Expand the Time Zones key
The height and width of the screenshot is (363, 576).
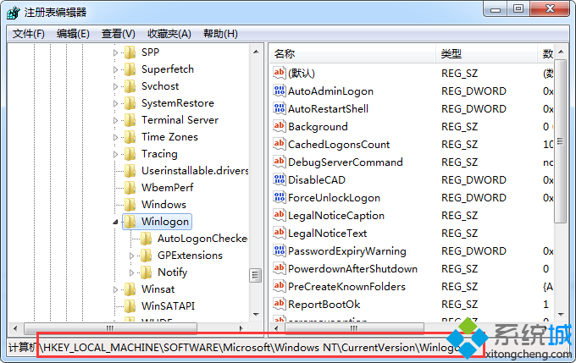[x=115, y=137]
